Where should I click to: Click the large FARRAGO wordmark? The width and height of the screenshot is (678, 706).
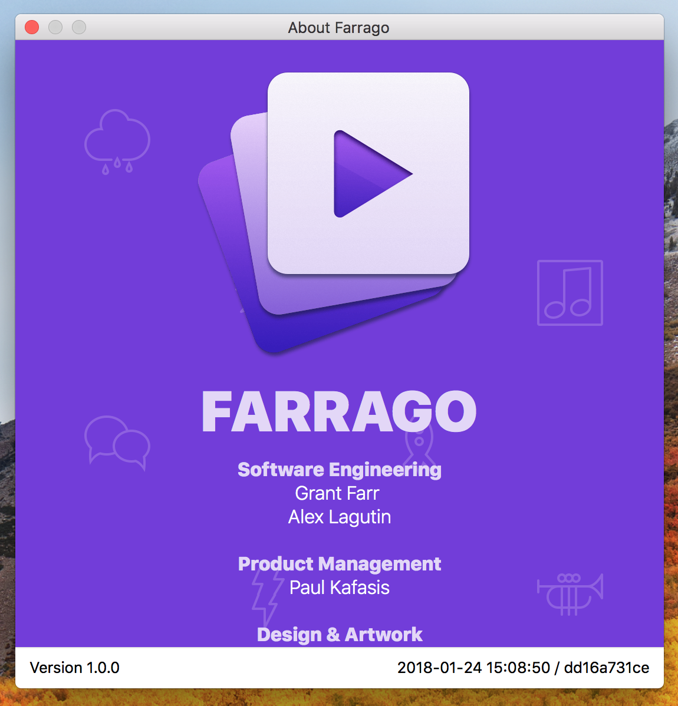click(339, 411)
